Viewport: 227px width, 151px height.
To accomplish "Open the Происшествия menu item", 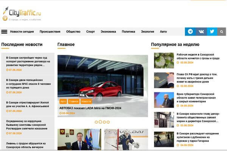I will tap(50, 32).
